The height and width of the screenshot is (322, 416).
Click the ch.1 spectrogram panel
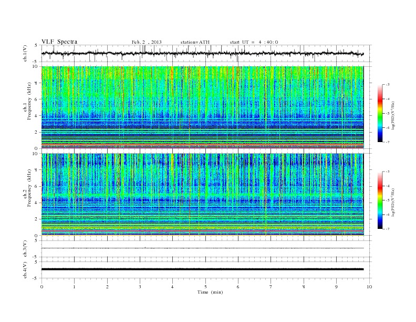(202, 107)
